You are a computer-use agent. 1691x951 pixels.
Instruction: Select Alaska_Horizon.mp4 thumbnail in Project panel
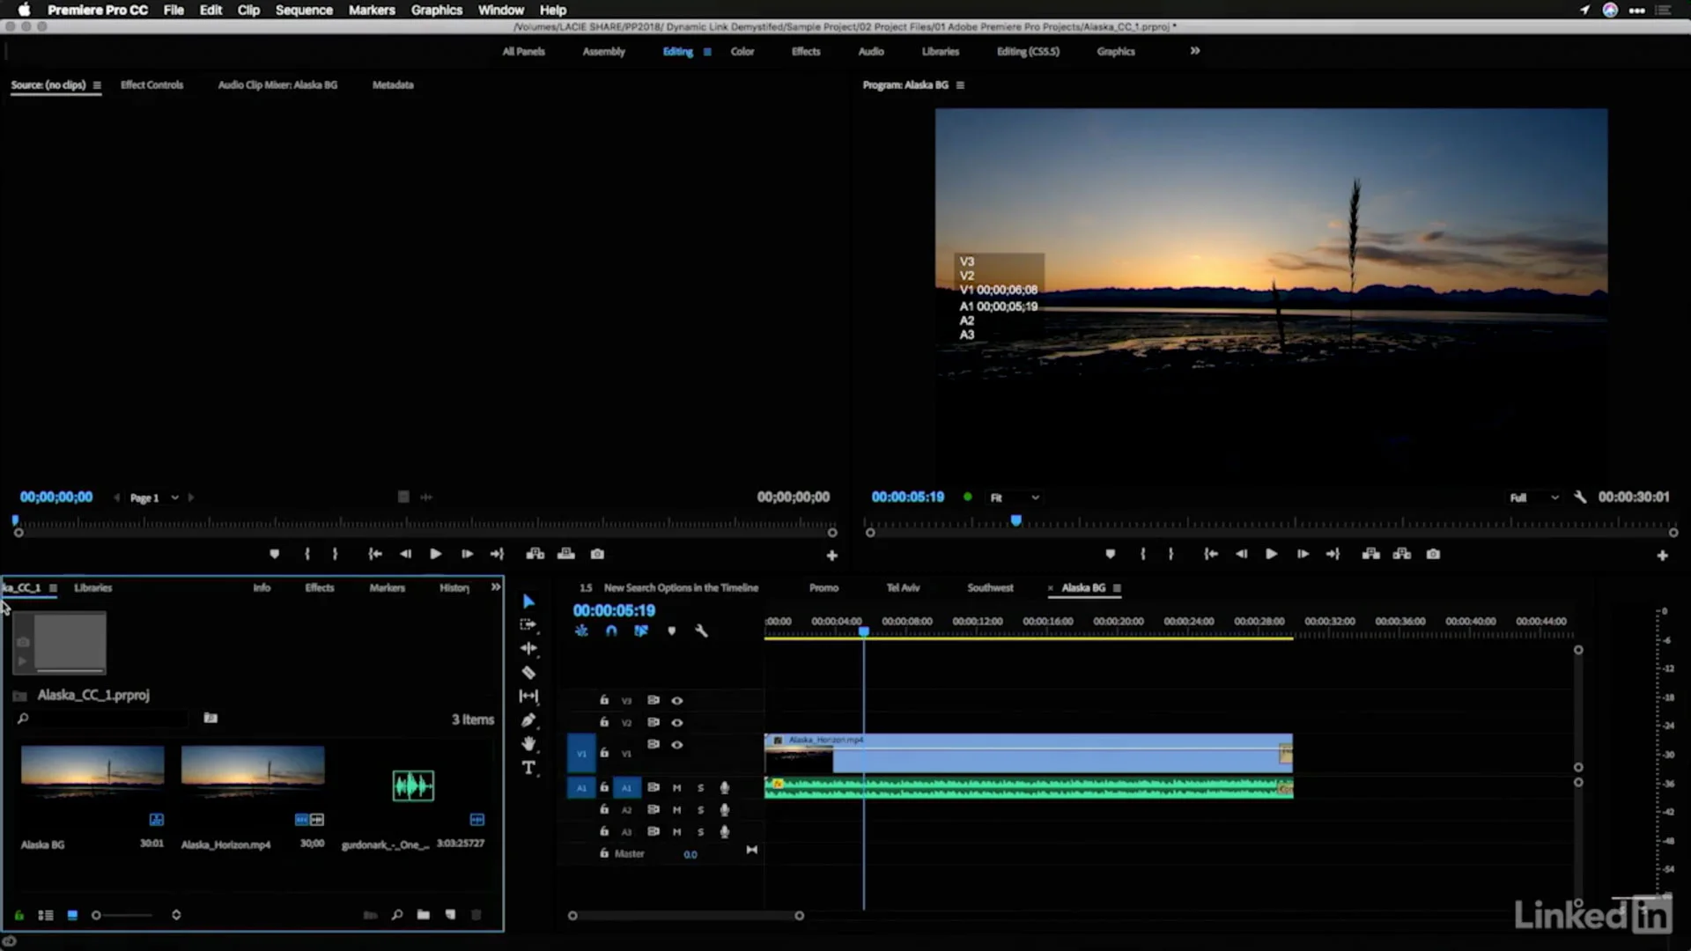(x=253, y=771)
